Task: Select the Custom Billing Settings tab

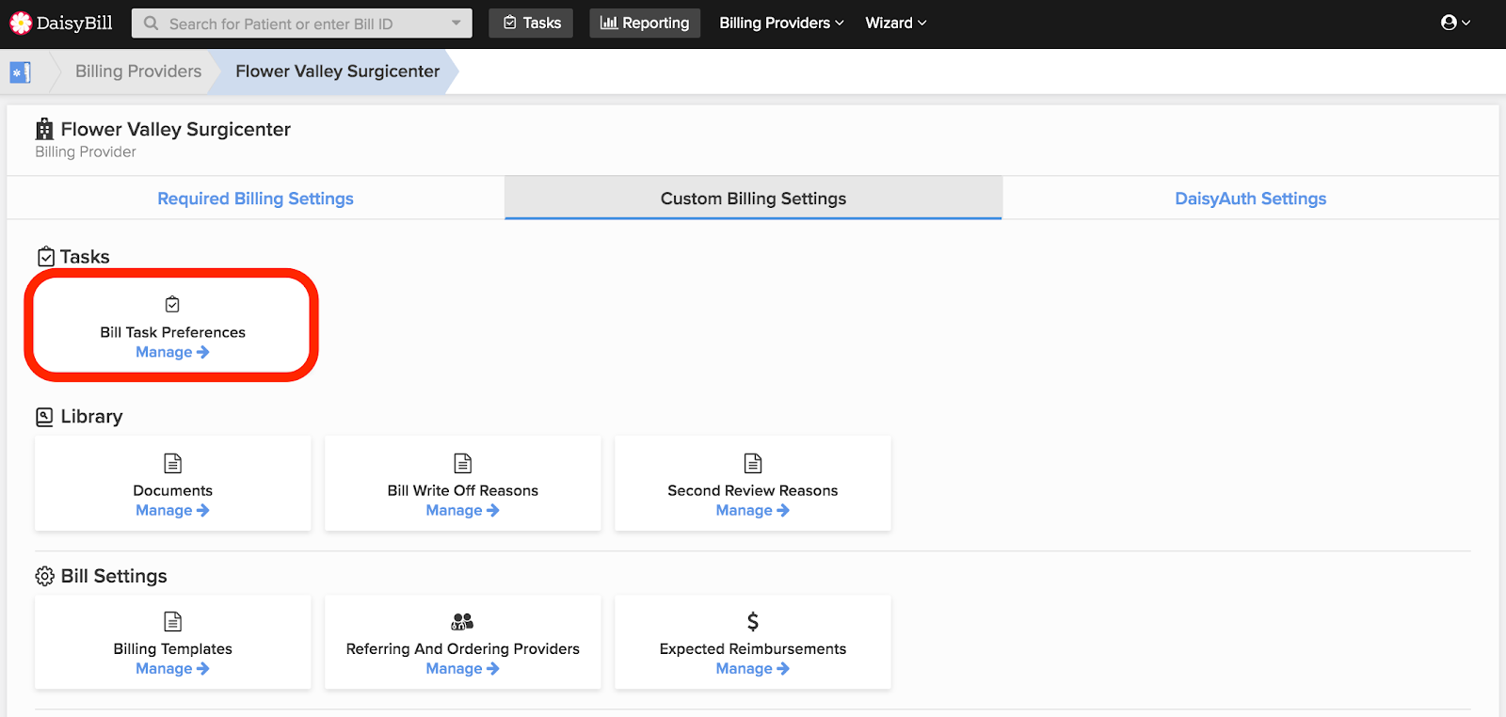Action: pos(753,199)
